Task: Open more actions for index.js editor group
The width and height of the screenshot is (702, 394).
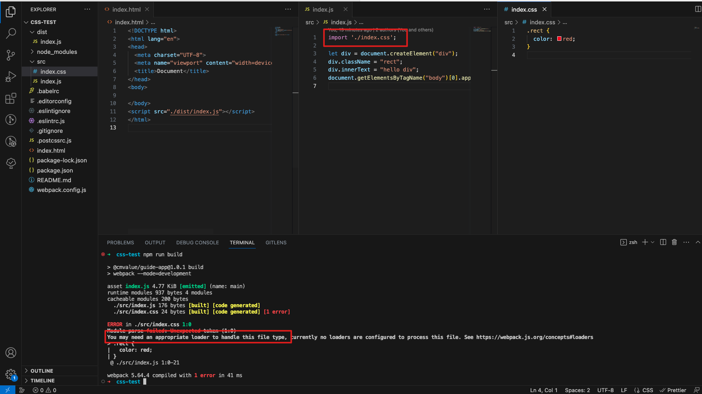Action: click(487, 9)
